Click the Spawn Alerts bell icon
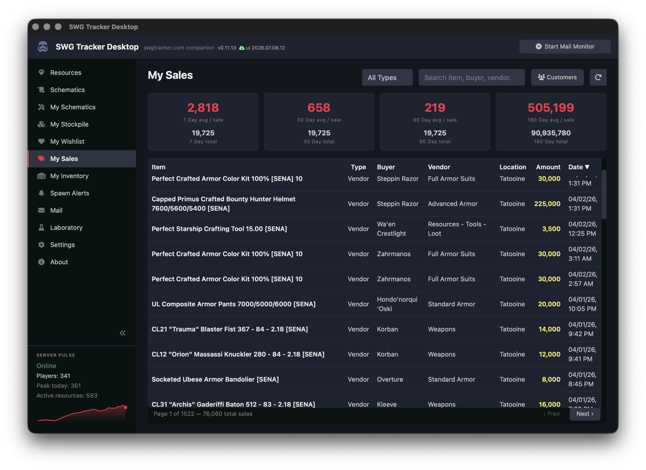This screenshot has height=470, width=646. coord(41,193)
